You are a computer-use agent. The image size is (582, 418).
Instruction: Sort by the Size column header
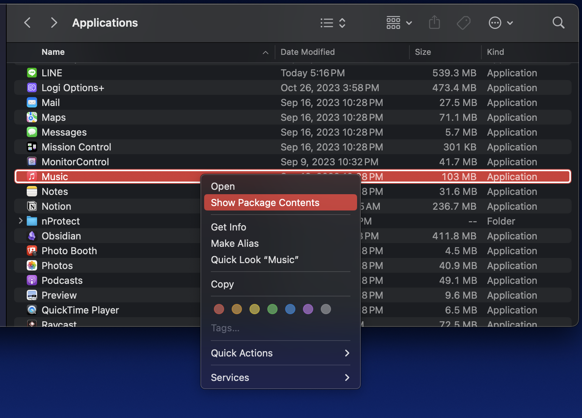(x=423, y=52)
